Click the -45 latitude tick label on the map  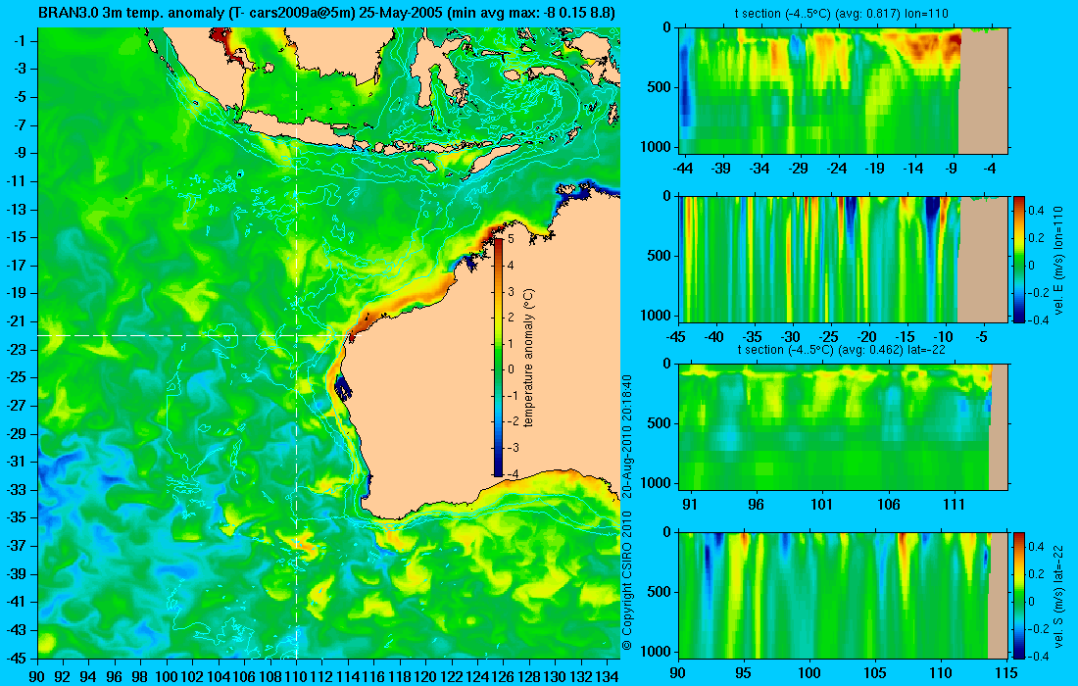[x=18, y=658]
